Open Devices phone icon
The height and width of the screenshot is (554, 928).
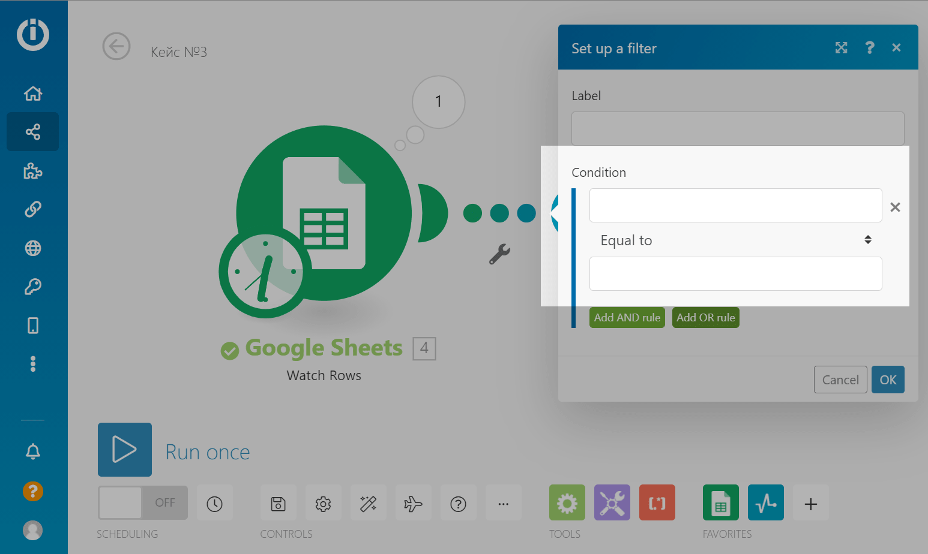pyautogui.click(x=33, y=326)
